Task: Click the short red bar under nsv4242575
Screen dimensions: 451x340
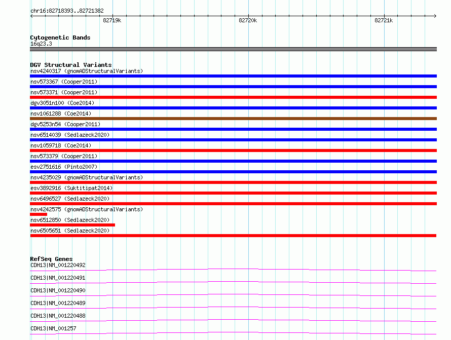Action: 39,214
